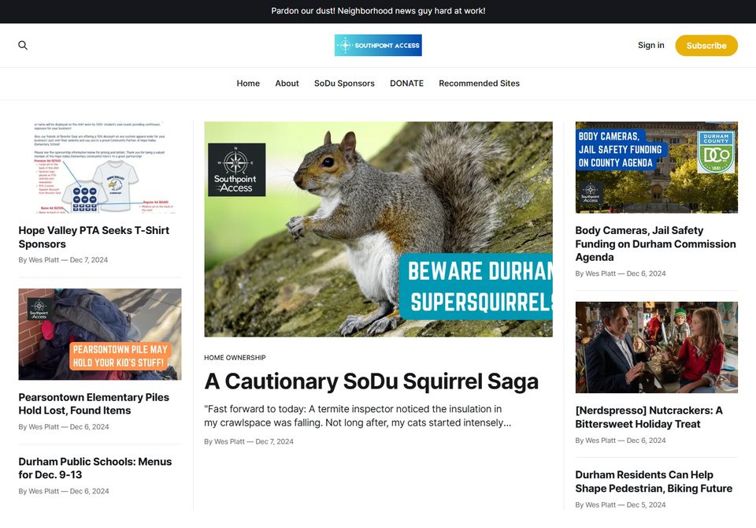Open Pearsontown Elementary Piles headline link
756x528 pixels.
[x=94, y=404]
